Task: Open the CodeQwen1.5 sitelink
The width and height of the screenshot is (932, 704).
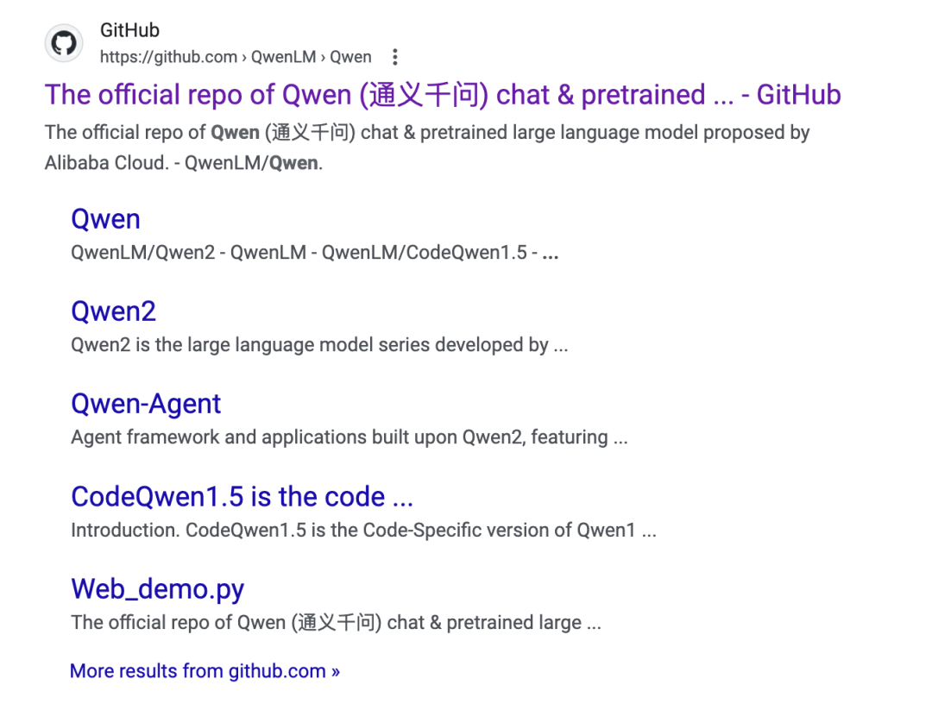Action: (x=242, y=497)
